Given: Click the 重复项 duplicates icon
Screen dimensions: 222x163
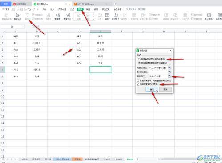Looking at the screenshot, I should click(58, 16).
